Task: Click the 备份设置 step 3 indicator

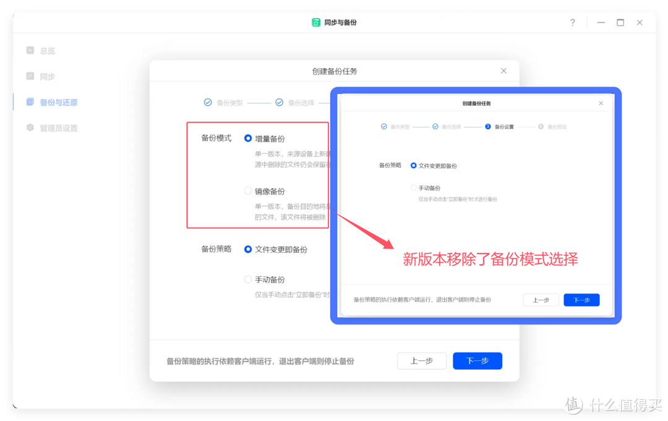Action: coord(488,126)
